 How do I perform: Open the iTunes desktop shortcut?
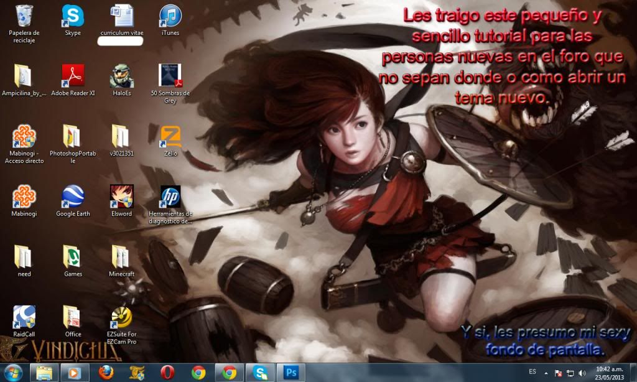(170, 16)
